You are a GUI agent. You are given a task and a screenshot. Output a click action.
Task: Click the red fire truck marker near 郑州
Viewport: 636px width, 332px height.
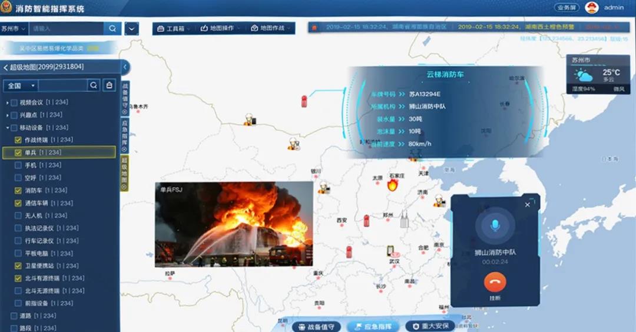point(366,221)
